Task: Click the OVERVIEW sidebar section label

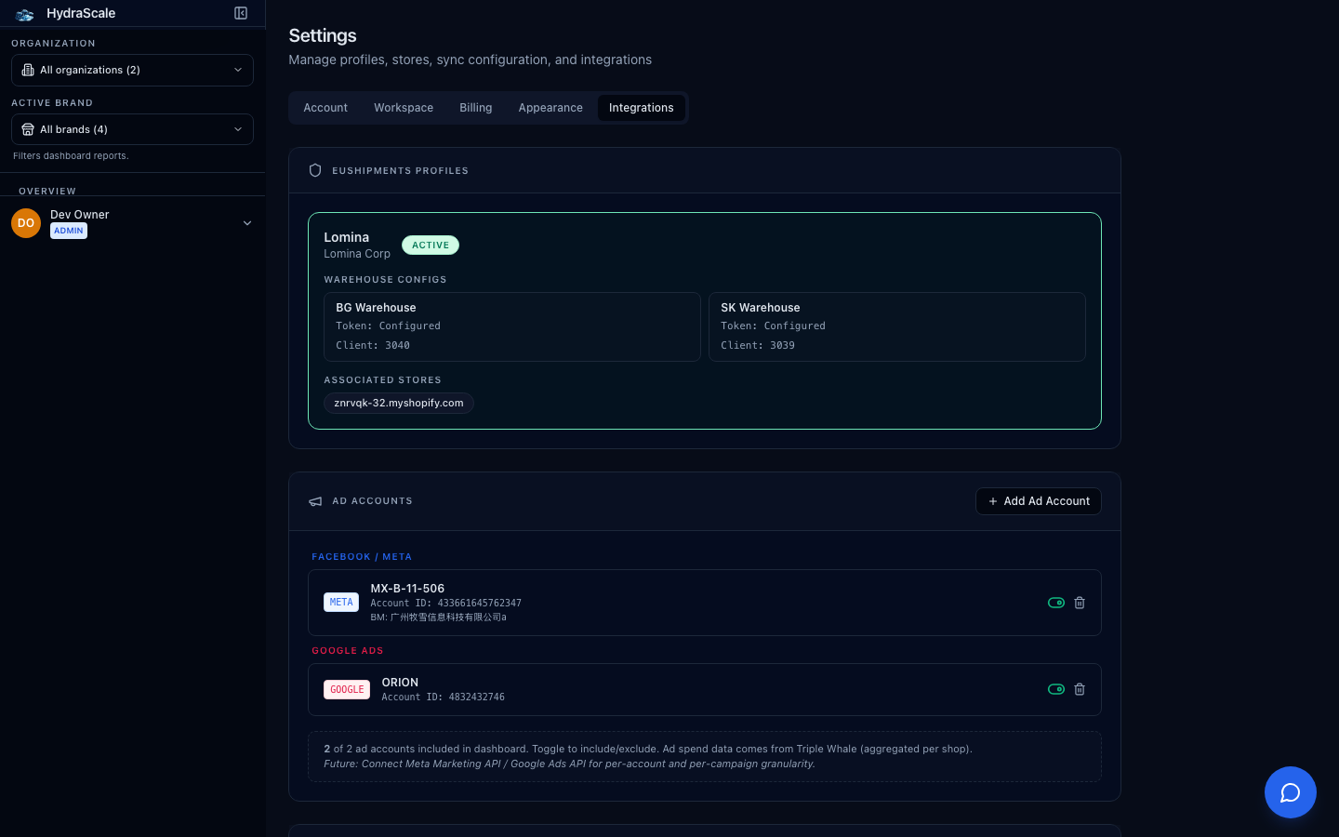Action: click(x=47, y=192)
